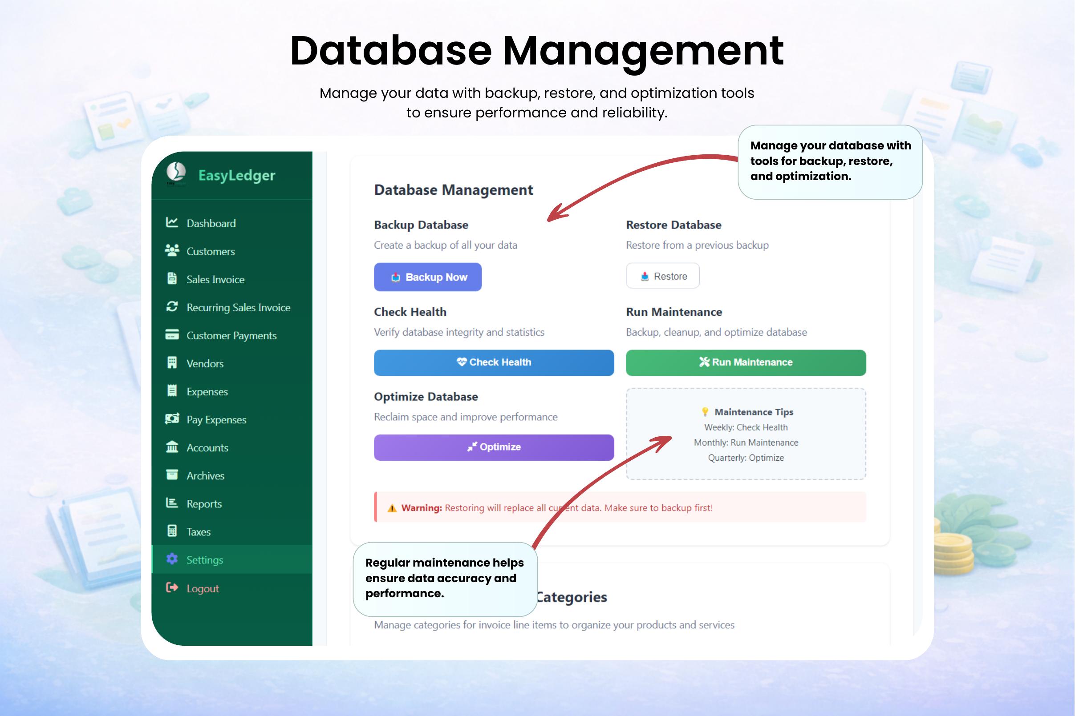Click "Reclaim space and improve performance" text
1075x716 pixels.
coord(466,417)
